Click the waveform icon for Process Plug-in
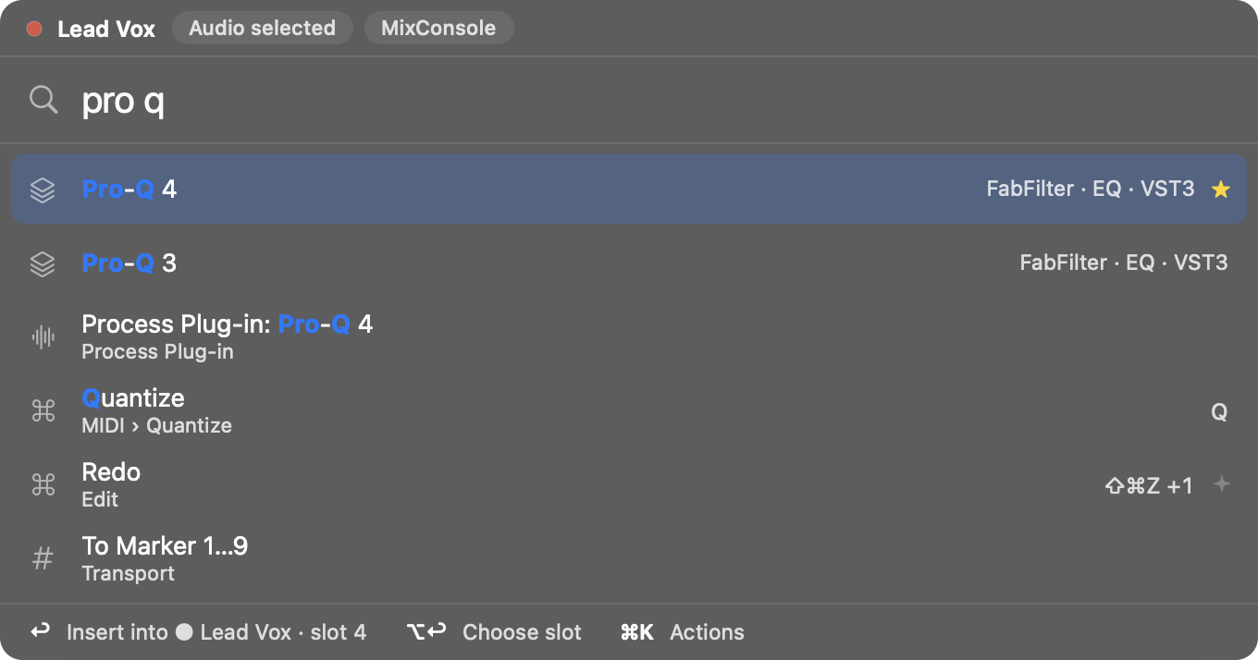Image resolution: width=1258 pixels, height=660 pixels. tap(43, 336)
